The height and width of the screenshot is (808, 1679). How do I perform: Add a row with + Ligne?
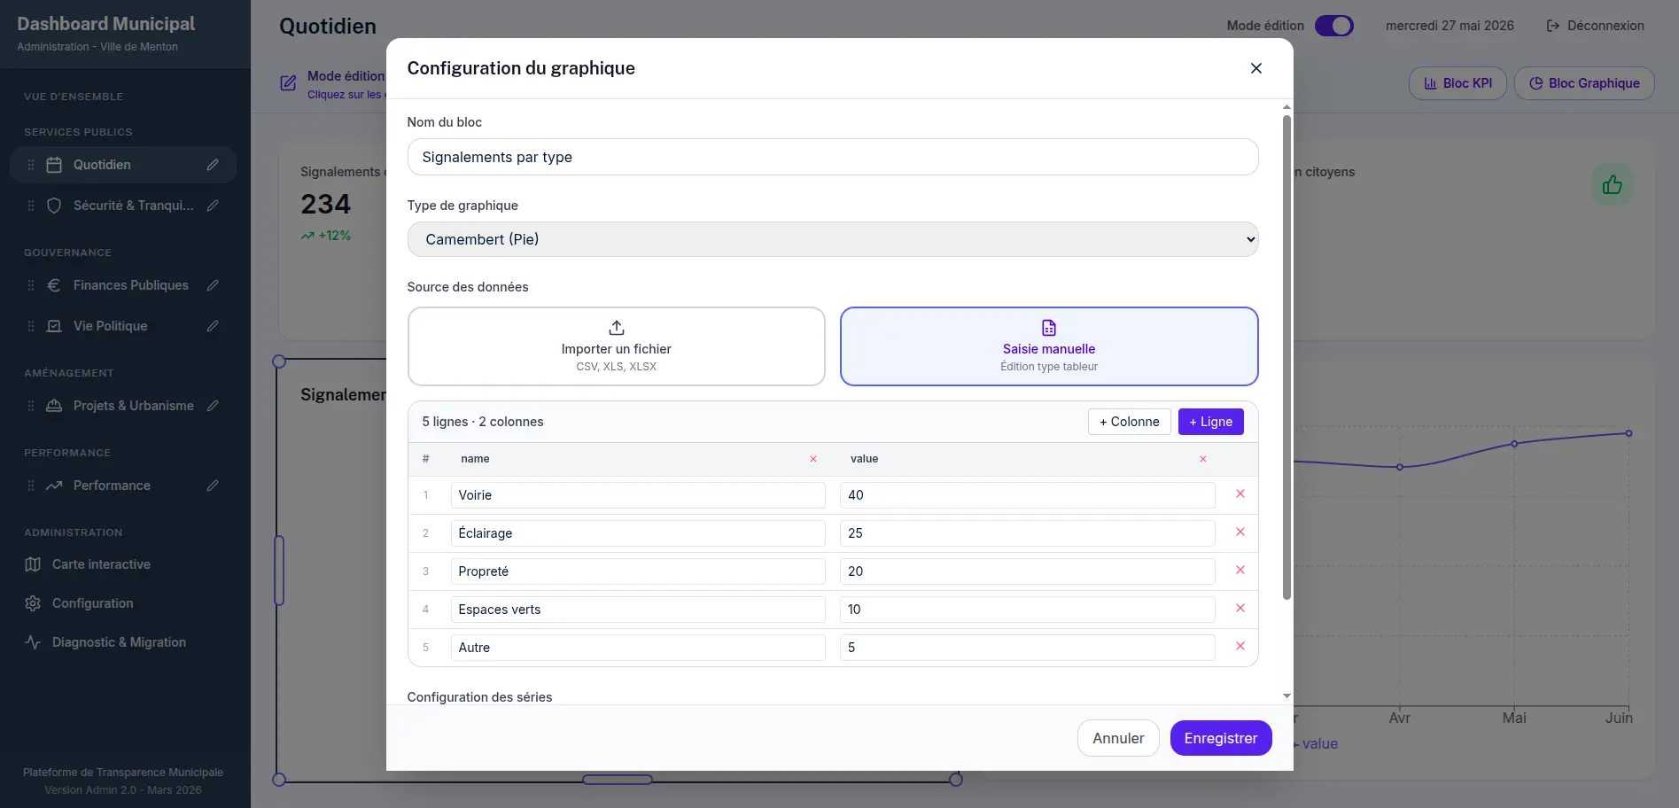1211,422
